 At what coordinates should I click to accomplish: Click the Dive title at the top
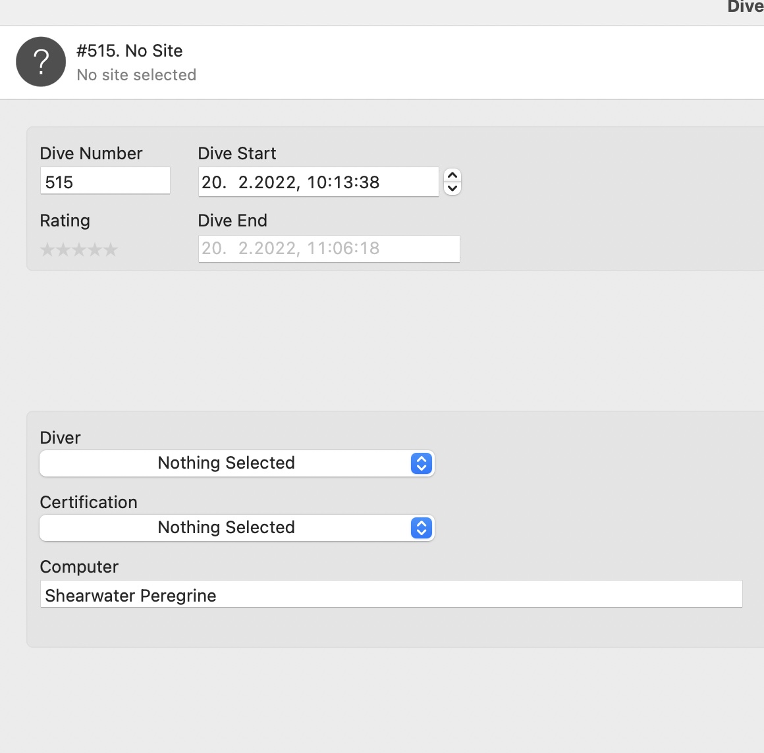pos(745,7)
